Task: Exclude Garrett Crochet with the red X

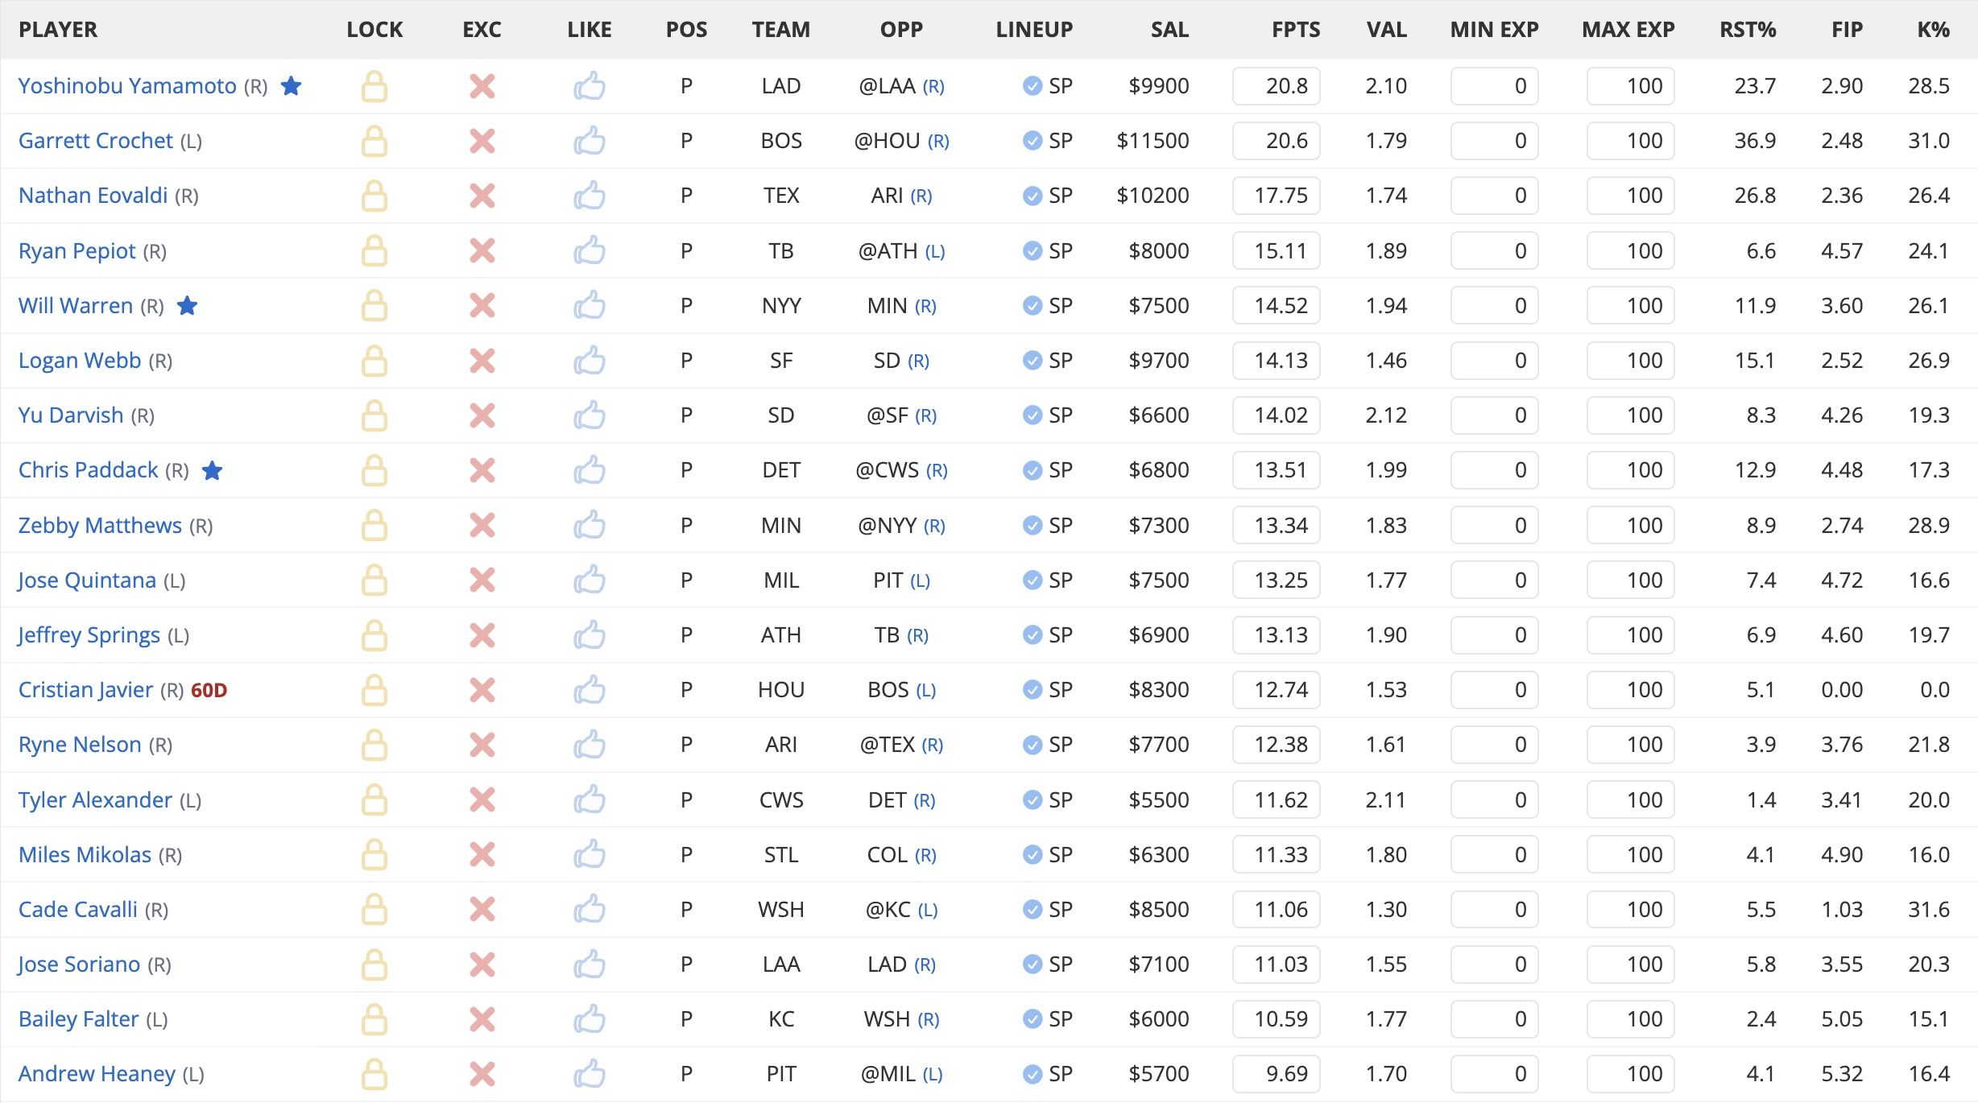Action: 482,141
